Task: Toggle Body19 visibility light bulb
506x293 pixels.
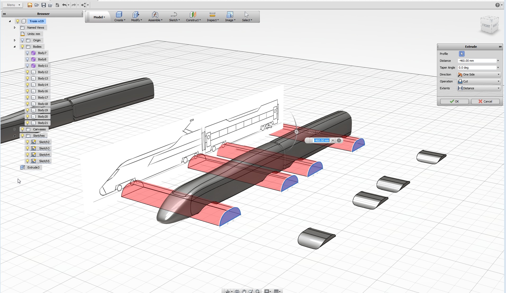Action: 27,110
